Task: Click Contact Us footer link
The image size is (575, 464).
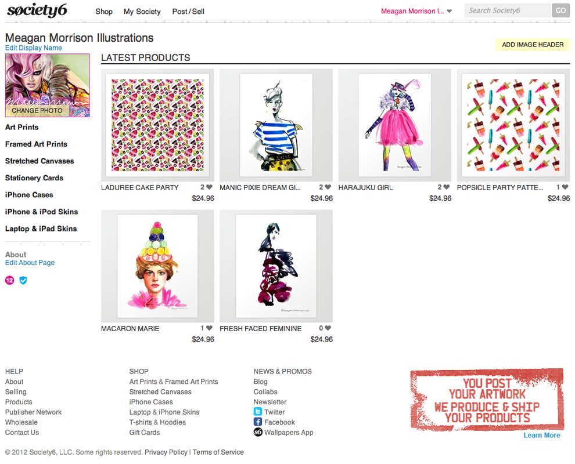Action: coord(22,432)
